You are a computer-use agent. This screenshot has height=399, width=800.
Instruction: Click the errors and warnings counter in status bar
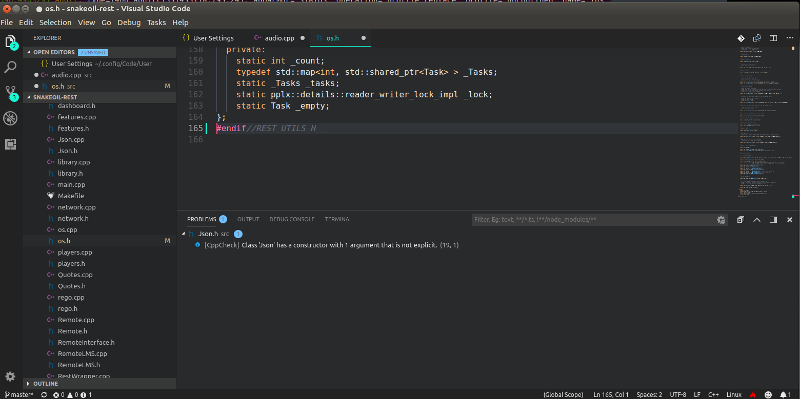click(x=72, y=395)
